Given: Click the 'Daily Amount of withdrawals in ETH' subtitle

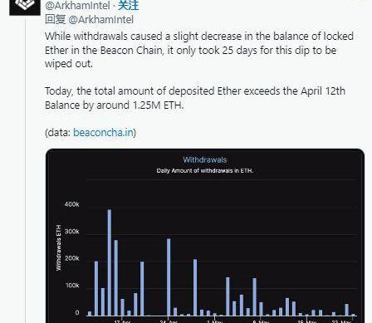Looking at the screenshot, I should (205, 171).
